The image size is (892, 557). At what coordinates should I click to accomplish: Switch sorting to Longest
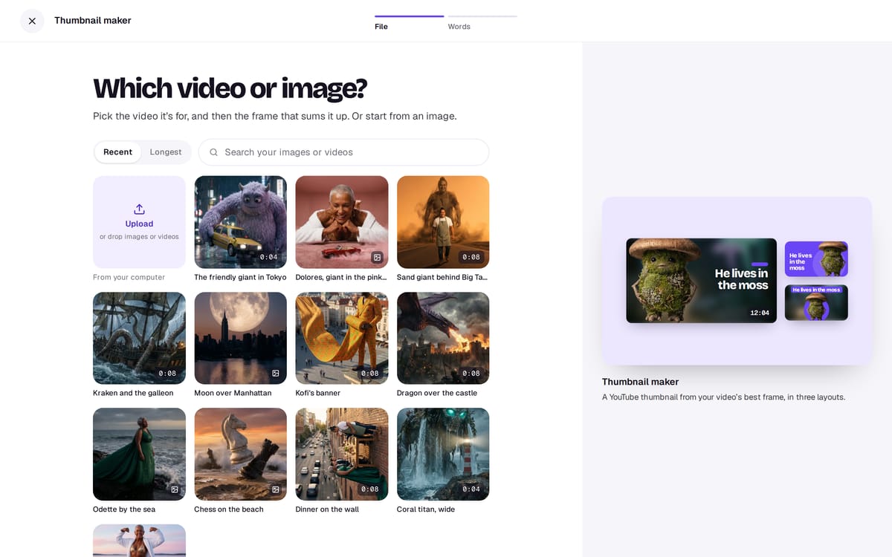click(166, 152)
